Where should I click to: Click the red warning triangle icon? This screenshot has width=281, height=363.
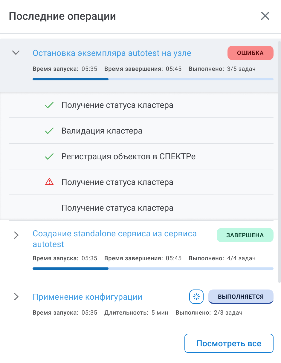pyautogui.click(x=49, y=182)
